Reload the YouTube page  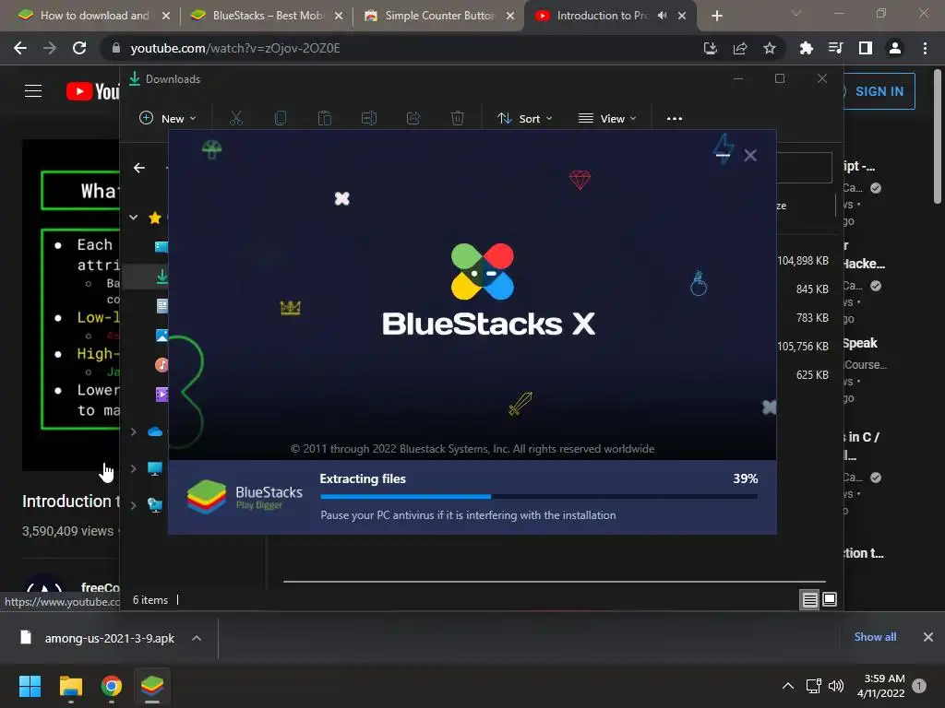coord(79,48)
